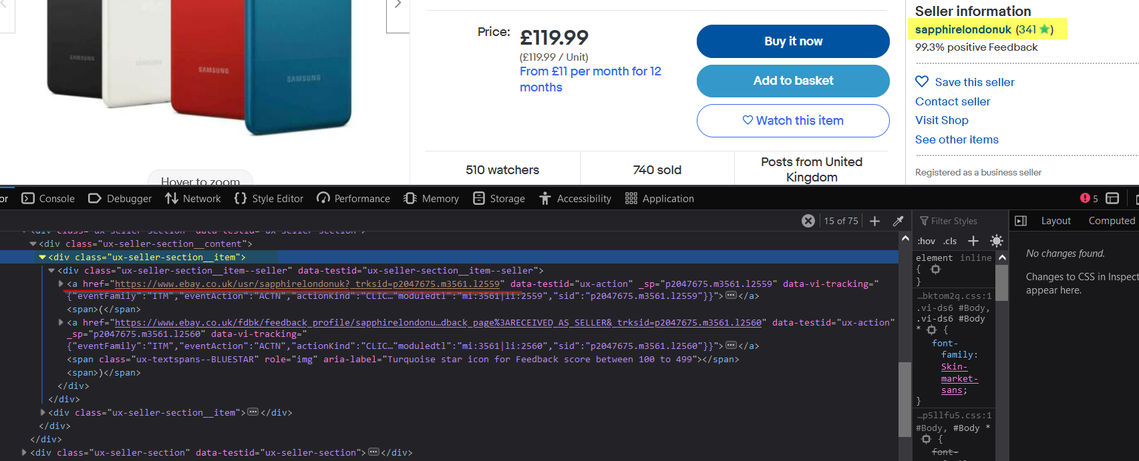
Task: Switch to the Memory tab
Action: click(432, 199)
